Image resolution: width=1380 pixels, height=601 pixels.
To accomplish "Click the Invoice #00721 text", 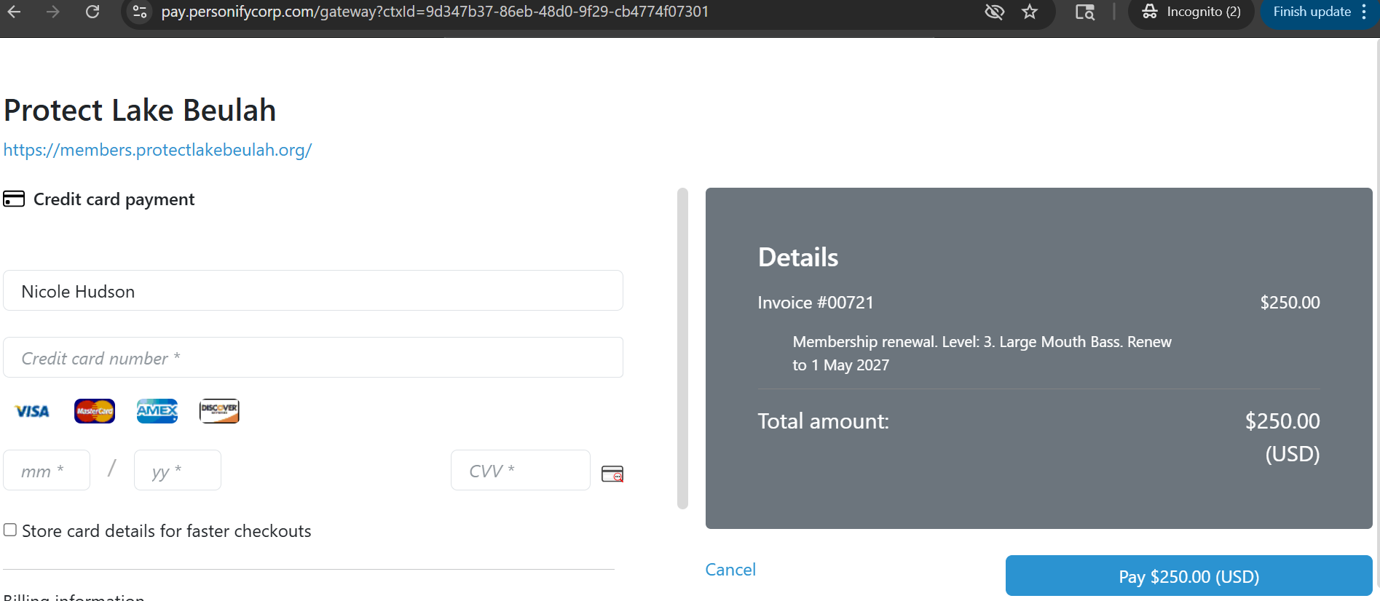I will (x=816, y=303).
